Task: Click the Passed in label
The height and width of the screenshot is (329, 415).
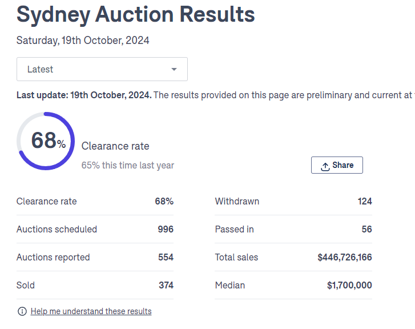Action: [234, 229]
